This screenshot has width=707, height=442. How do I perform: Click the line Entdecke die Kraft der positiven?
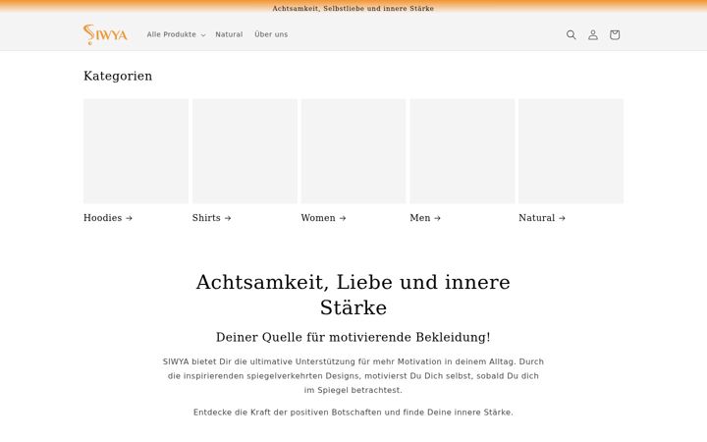click(353, 413)
